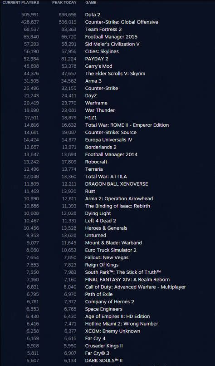Select Mount & Blade: Warband
The height and width of the screenshot is (366, 215).
(x=113, y=243)
